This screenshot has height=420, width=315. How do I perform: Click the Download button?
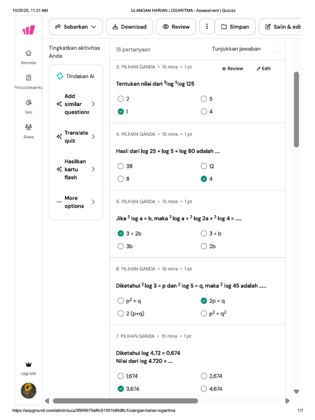[x=129, y=27]
